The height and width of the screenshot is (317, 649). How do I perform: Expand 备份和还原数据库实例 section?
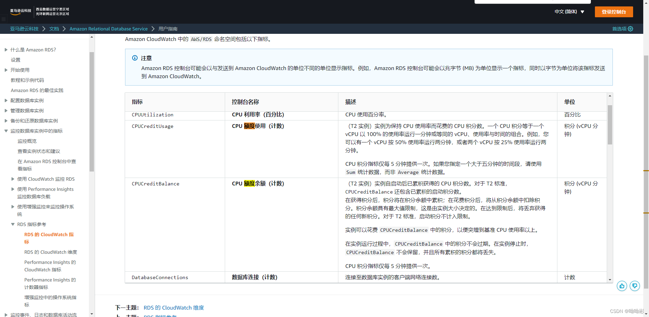click(x=6, y=121)
